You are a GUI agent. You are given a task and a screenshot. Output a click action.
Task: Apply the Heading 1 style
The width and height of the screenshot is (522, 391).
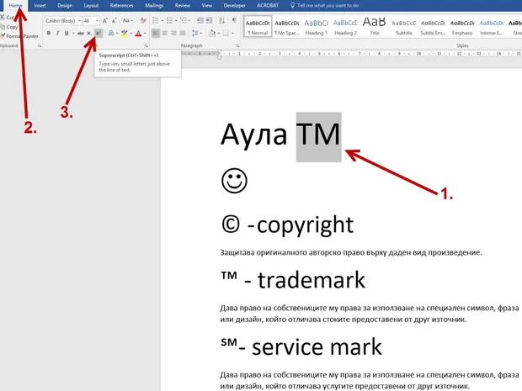317,27
